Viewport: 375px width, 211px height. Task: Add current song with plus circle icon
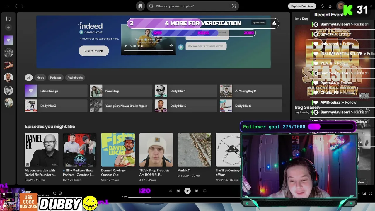pos(60,193)
